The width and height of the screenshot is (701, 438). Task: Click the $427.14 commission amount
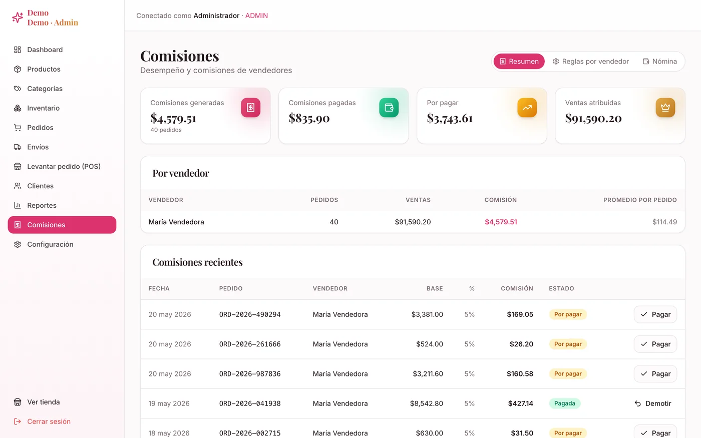[521, 403]
